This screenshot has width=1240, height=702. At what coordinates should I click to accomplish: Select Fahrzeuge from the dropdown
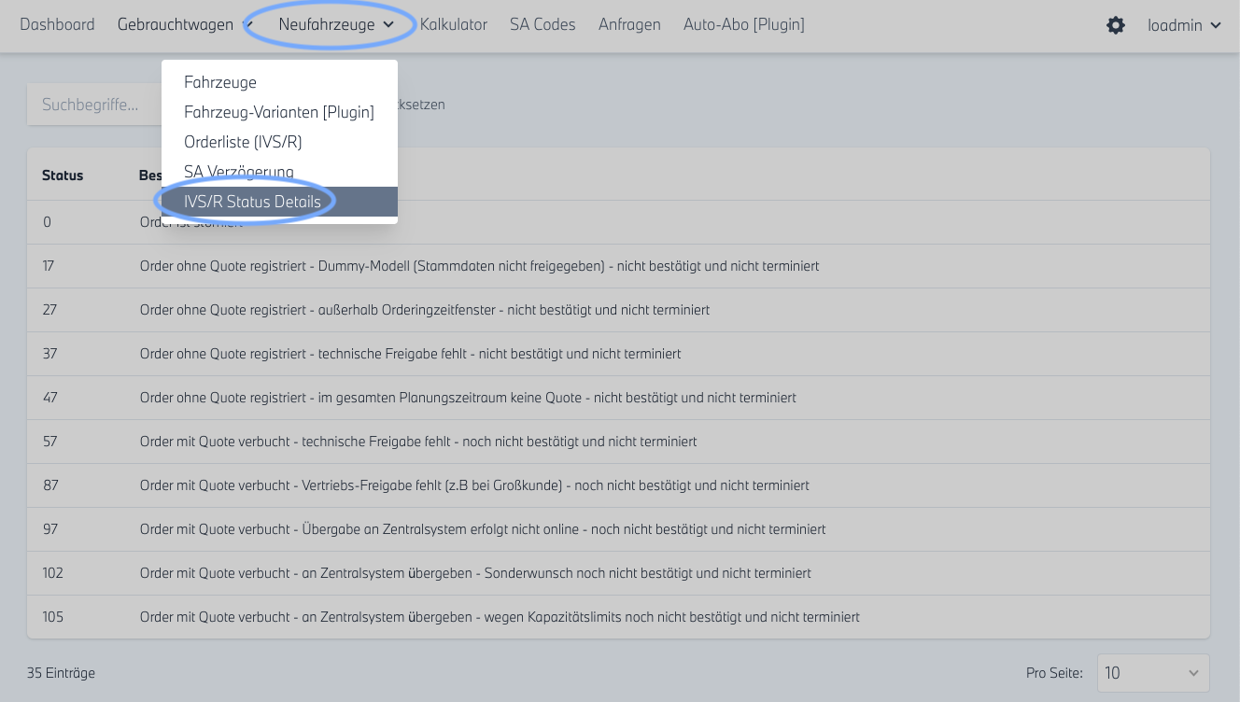[220, 82]
